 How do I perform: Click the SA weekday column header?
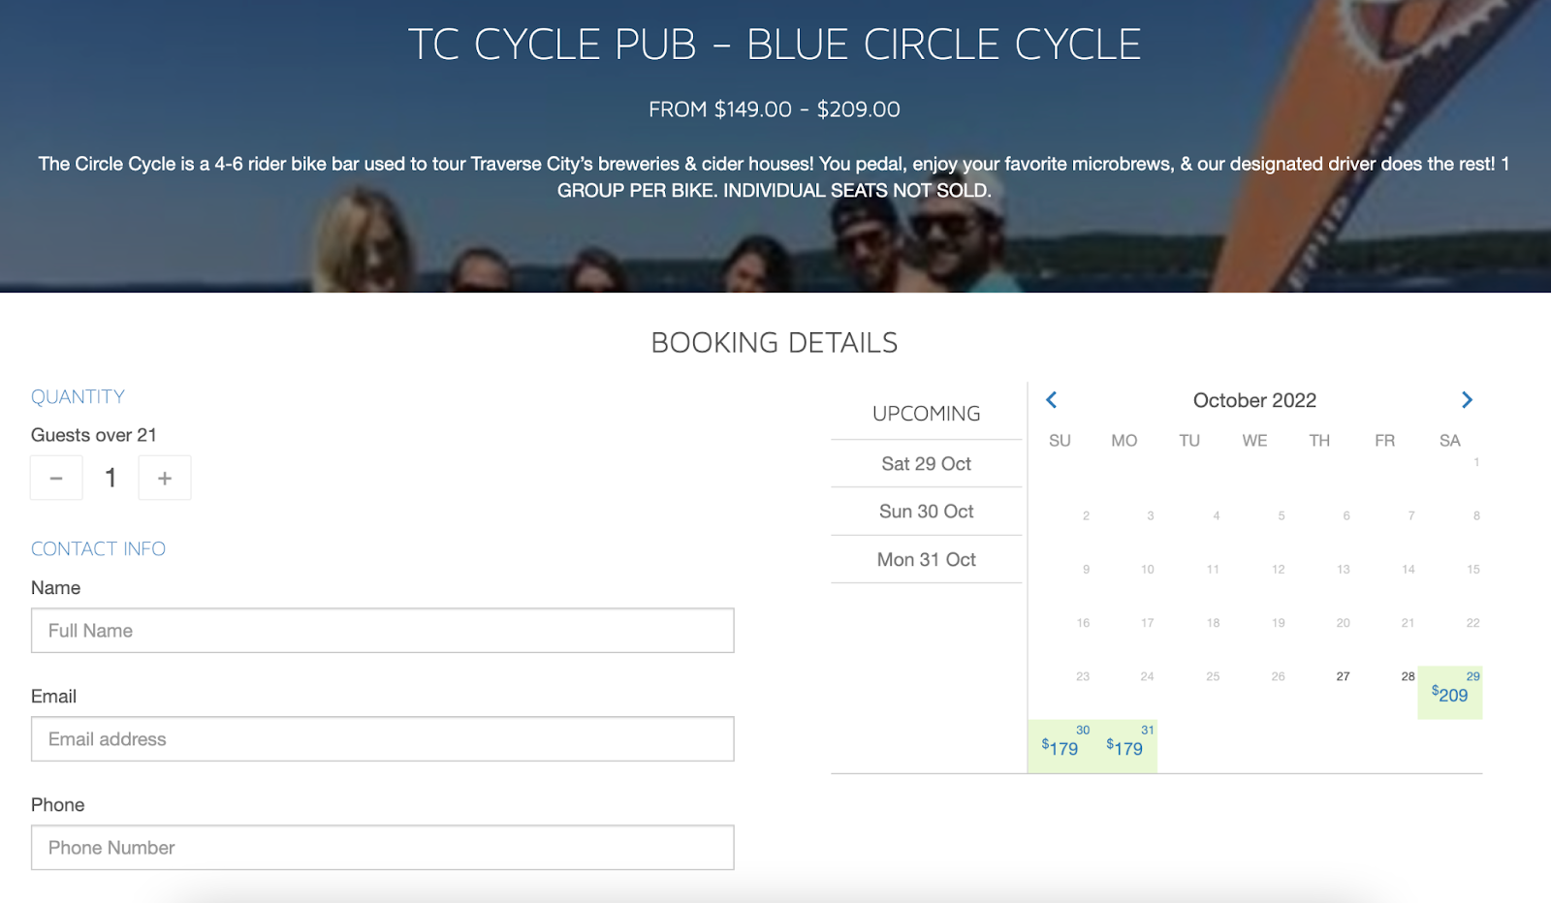click(1450, 441)
